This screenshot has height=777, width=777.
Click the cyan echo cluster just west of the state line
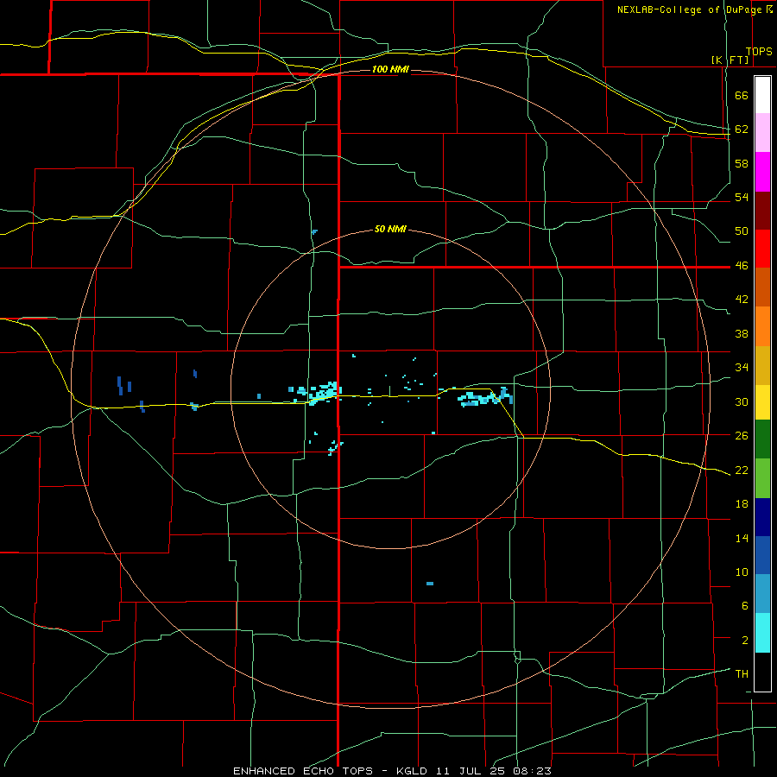(x=322, y=392)
